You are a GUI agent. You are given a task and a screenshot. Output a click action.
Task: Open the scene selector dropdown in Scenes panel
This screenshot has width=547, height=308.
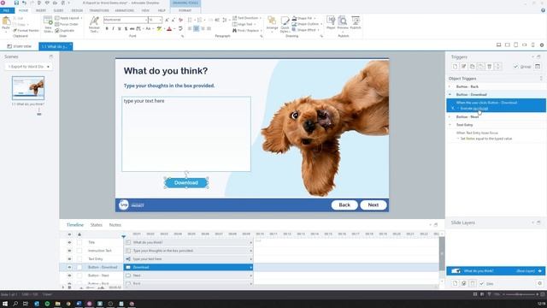(28, 67)
